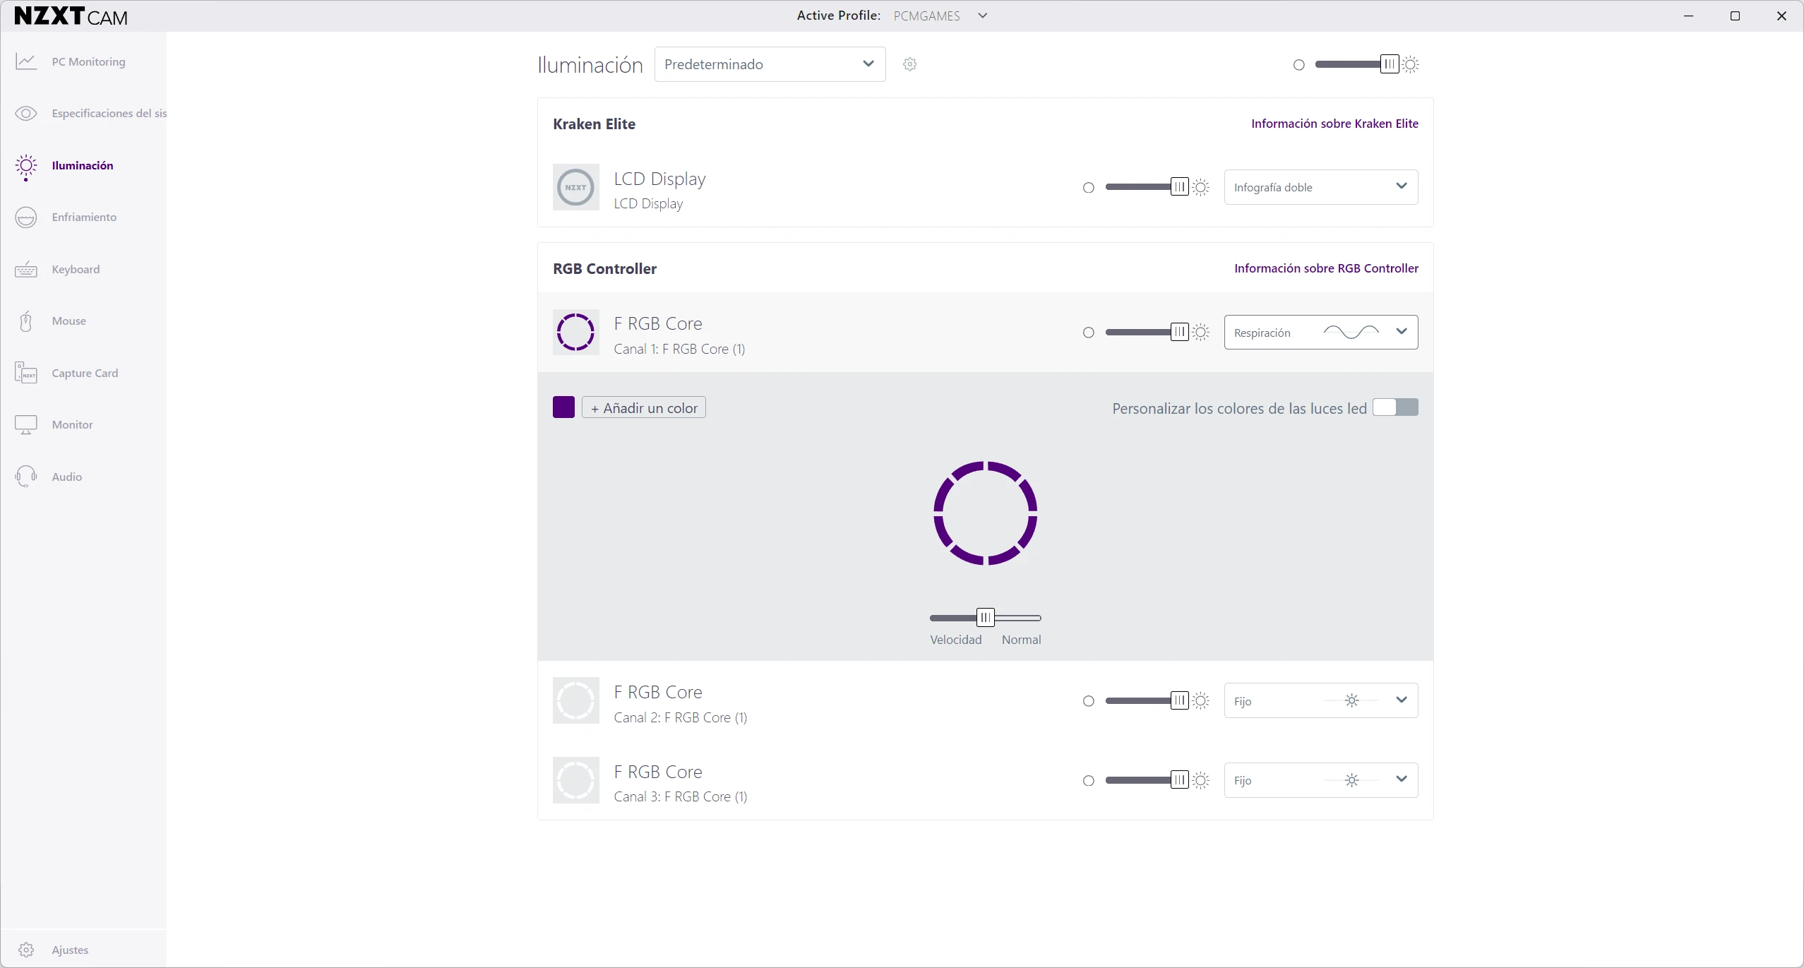This screenshot has width=1804, height=968.
Task: Click the Capture Card icon in sidebar
Action: tap(26, 373)
